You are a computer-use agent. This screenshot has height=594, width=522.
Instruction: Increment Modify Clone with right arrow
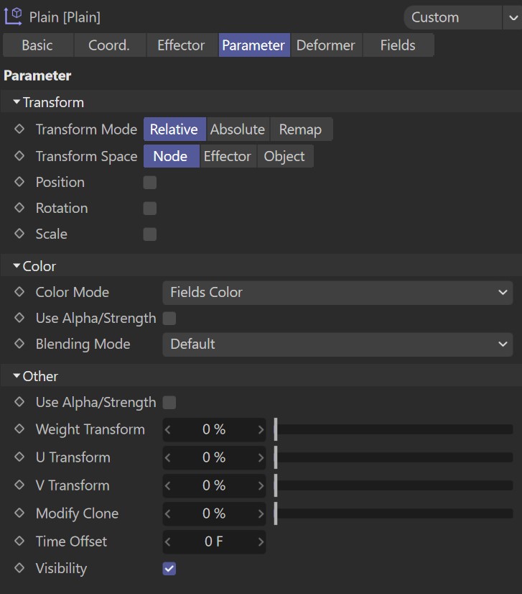coord(261,513)
